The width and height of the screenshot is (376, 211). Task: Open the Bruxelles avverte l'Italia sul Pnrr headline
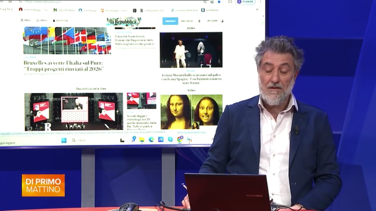[63, 66]
